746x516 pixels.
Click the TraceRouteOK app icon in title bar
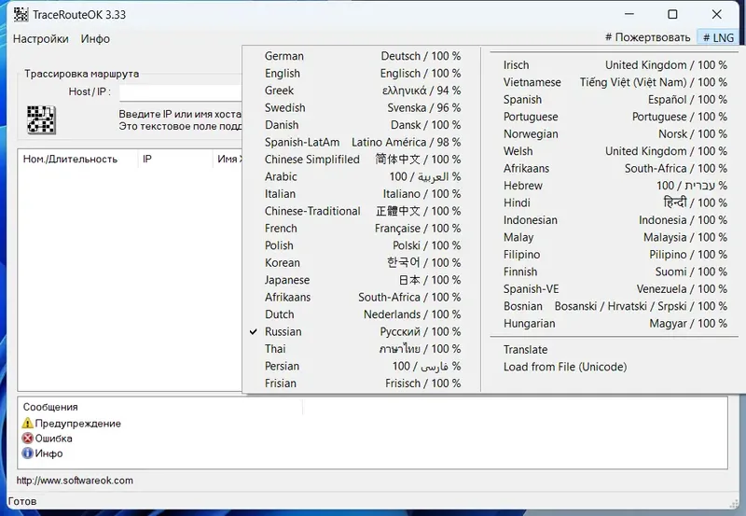pos(21,14)
